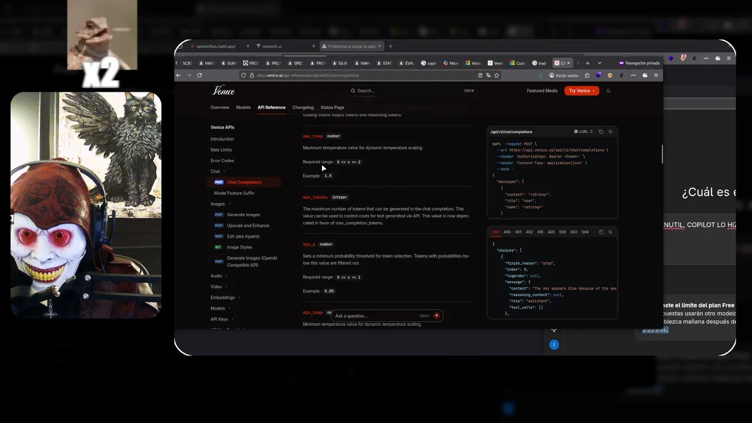Click the search magnifier icon in docs header
The image size is (752, 423).
coord(353,90)
